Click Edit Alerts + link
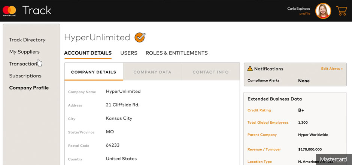Screen dimensions: 352x165 [x=332, y=69]
